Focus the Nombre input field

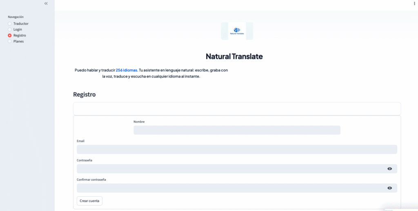[237, 130]
